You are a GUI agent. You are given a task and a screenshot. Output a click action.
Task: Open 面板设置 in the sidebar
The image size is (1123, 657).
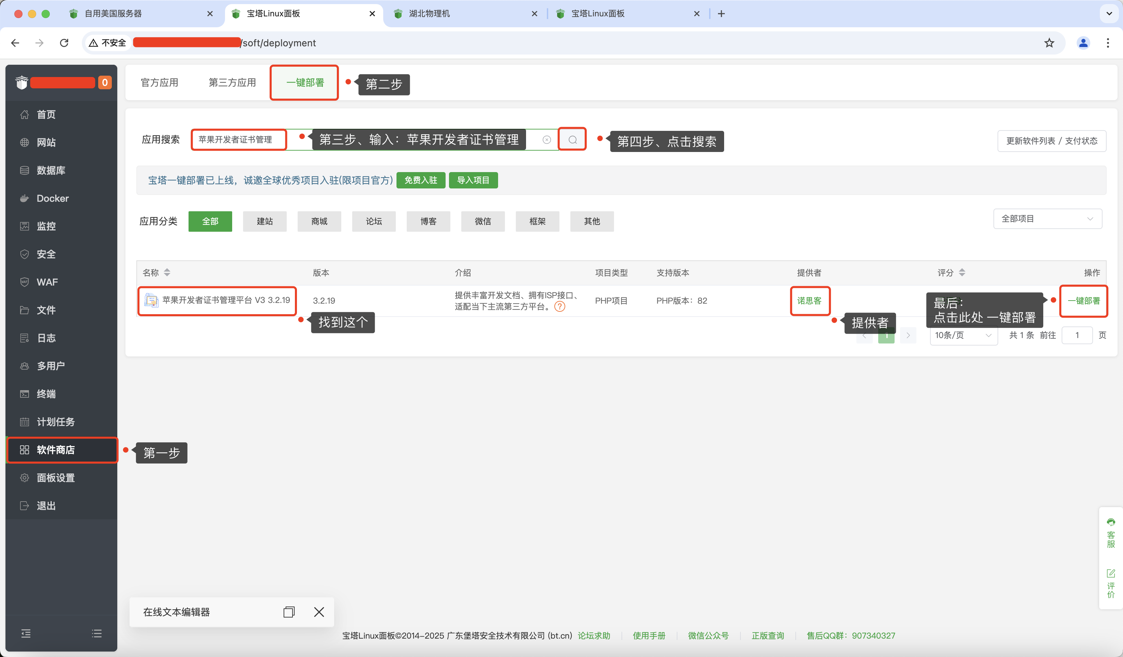61,478
